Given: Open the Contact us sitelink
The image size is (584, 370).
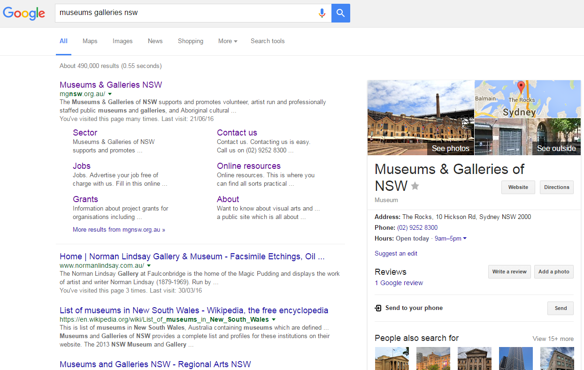Looking at the screenshot, I should click(x=237, y=133).
